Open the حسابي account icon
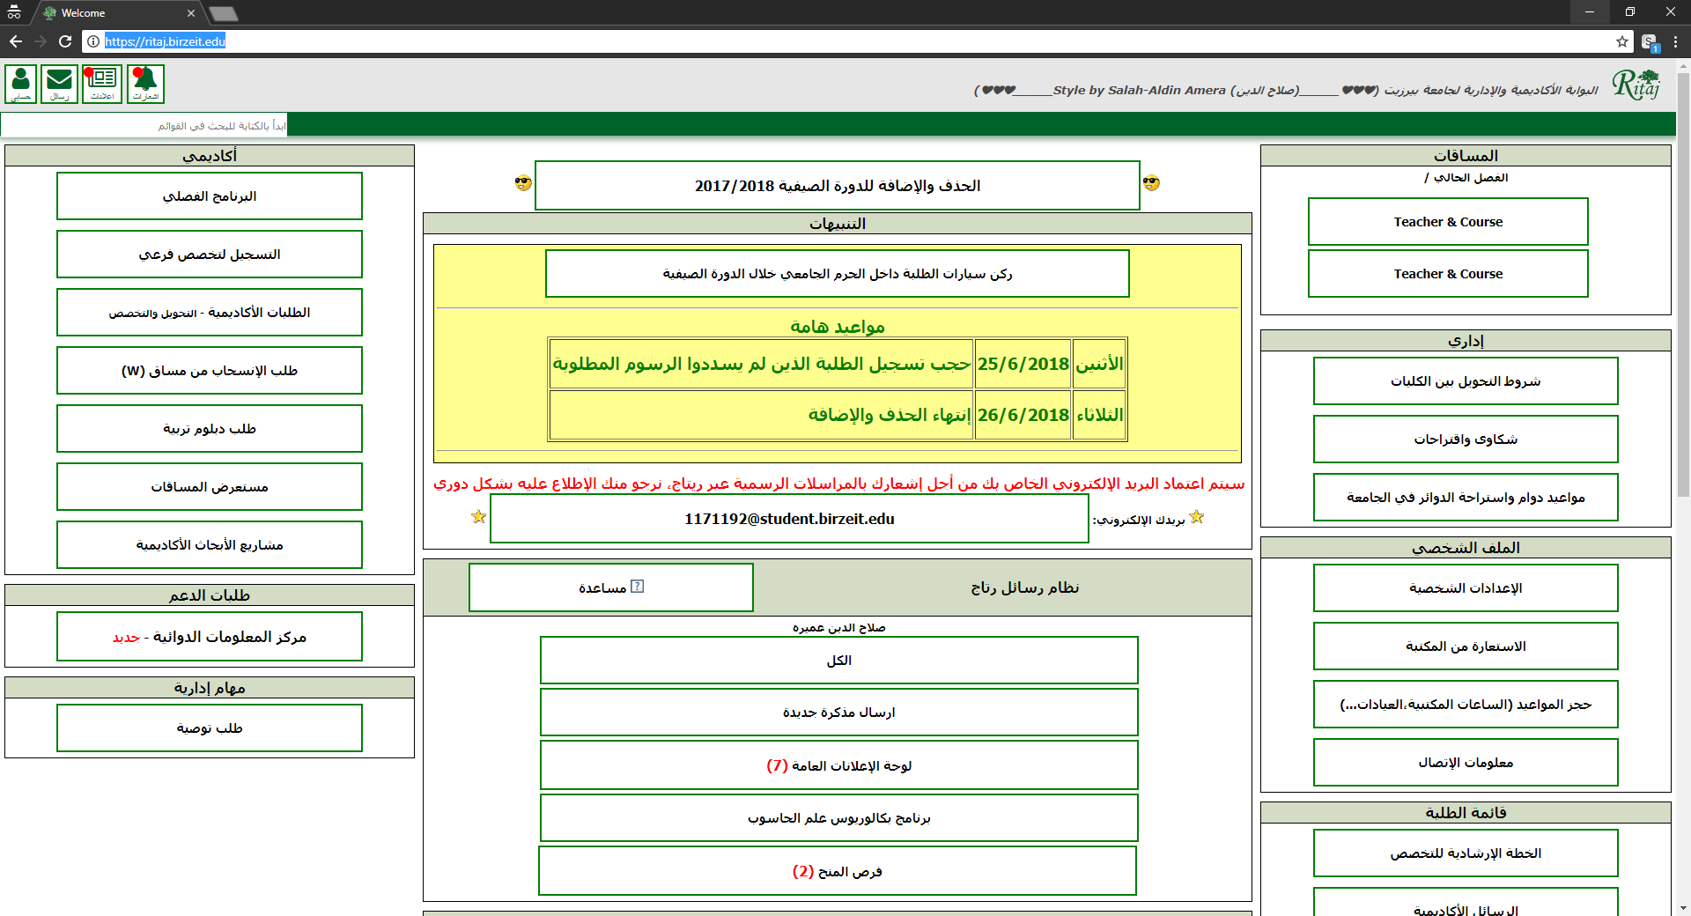This screenshot has height=916, width=1691. click(x=21, y=84)
